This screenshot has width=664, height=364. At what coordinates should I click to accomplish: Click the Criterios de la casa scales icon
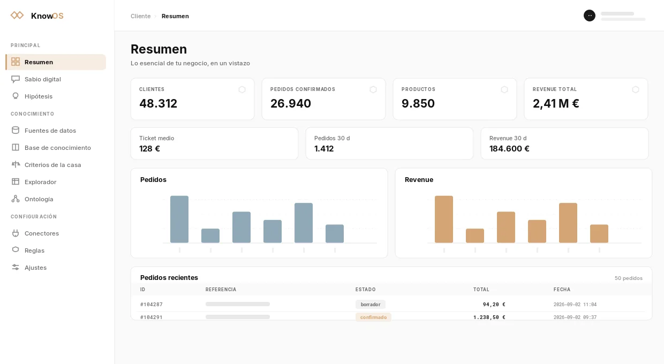[16, 165]
